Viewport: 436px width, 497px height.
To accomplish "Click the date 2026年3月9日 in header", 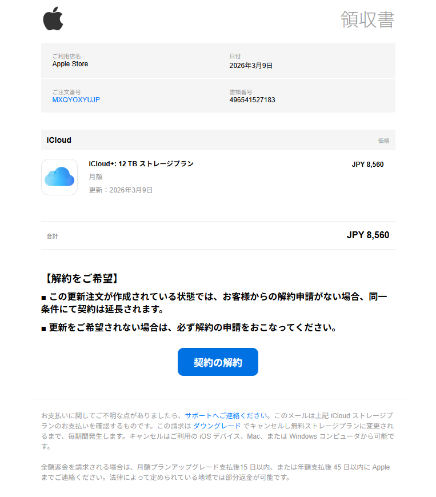I will pos(251,66).
